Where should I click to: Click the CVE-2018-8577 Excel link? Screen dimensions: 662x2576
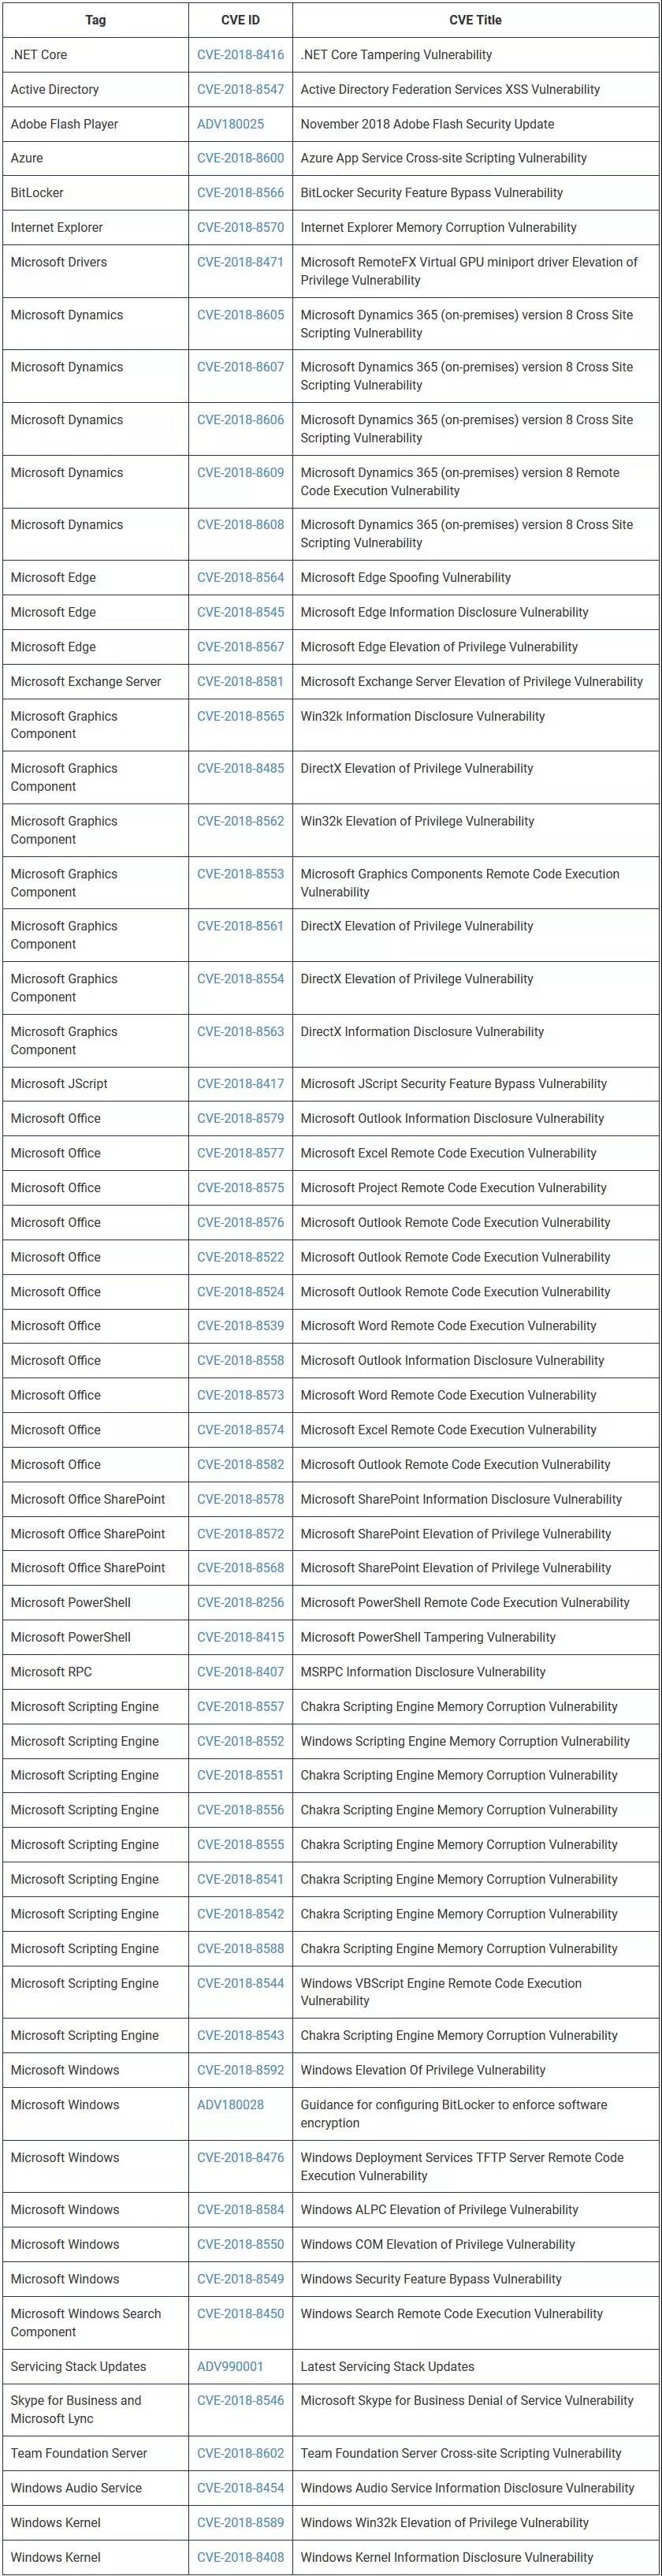coord(240,1153)
